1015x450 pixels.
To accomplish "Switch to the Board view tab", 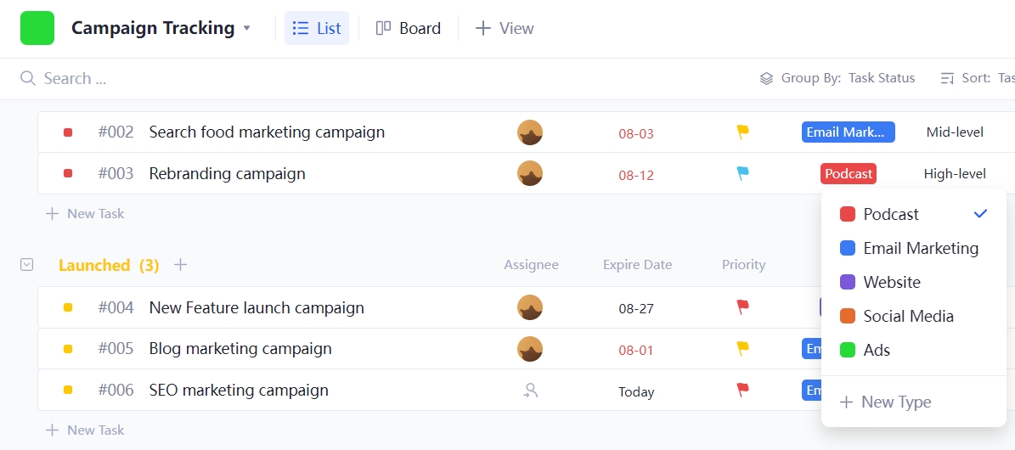I will tap(409, 28).
